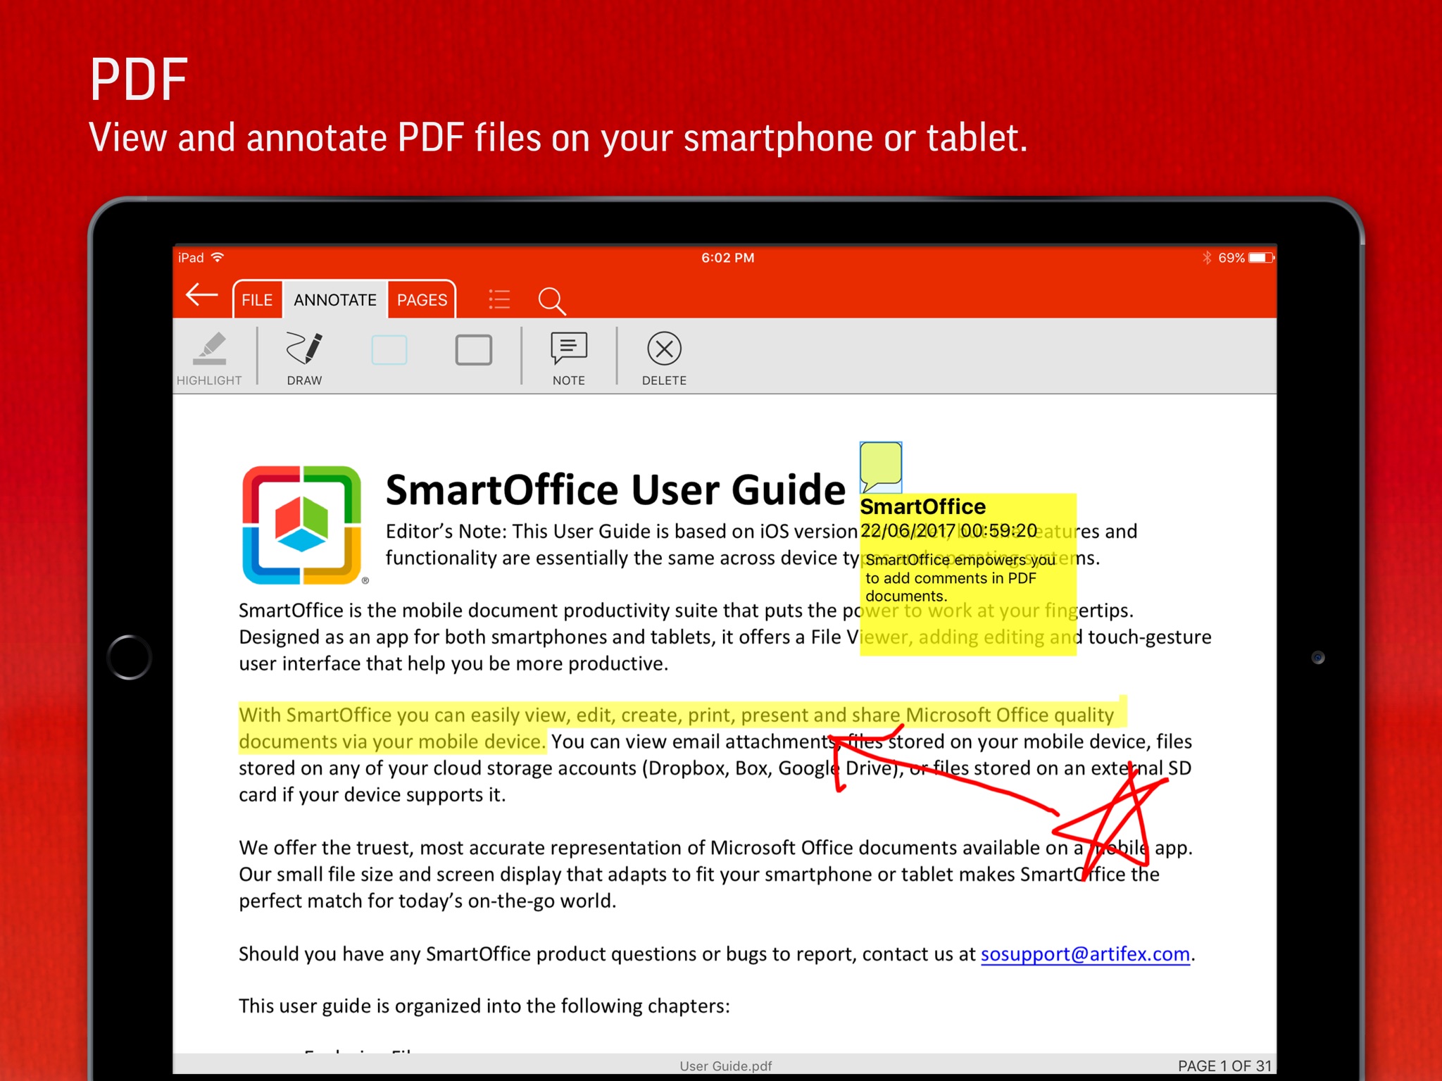Open the search magnifier
Viewport: 1442px width, 1081px height.
click(x=552, y=301)
